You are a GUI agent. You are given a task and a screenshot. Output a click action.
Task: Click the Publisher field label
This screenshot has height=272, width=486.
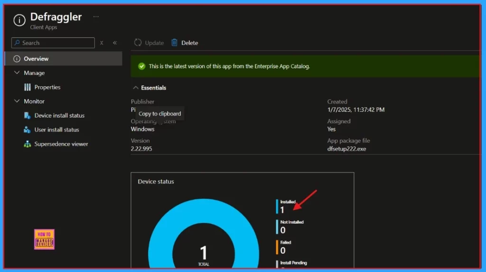[142, 101]
